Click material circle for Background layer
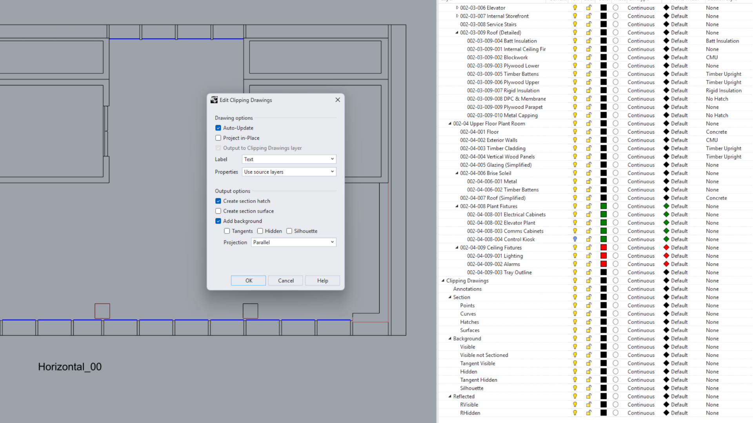Screen dimensions: 753x423 pyautogui.click(x=616, y=339)
